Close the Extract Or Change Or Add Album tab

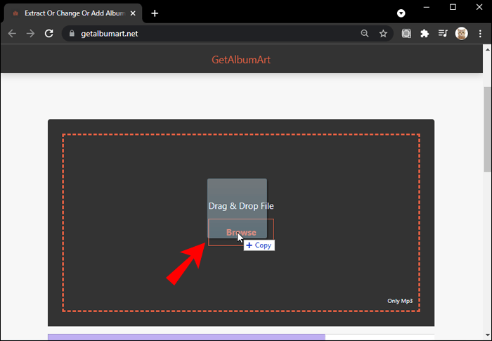[x=133, y=13]
